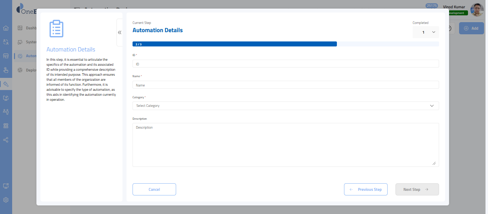The height and width of the screenshot is (214, 488).
Task: Open the storefront icon in the sidebar
Action: coord(6,56)
